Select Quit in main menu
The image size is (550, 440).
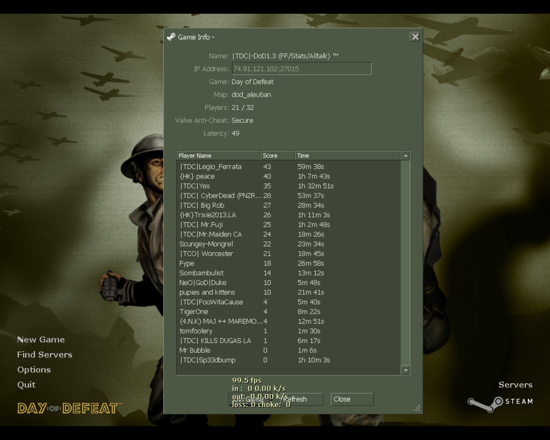point(26,385)
